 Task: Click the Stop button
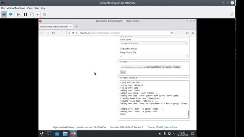coord(123,72)
